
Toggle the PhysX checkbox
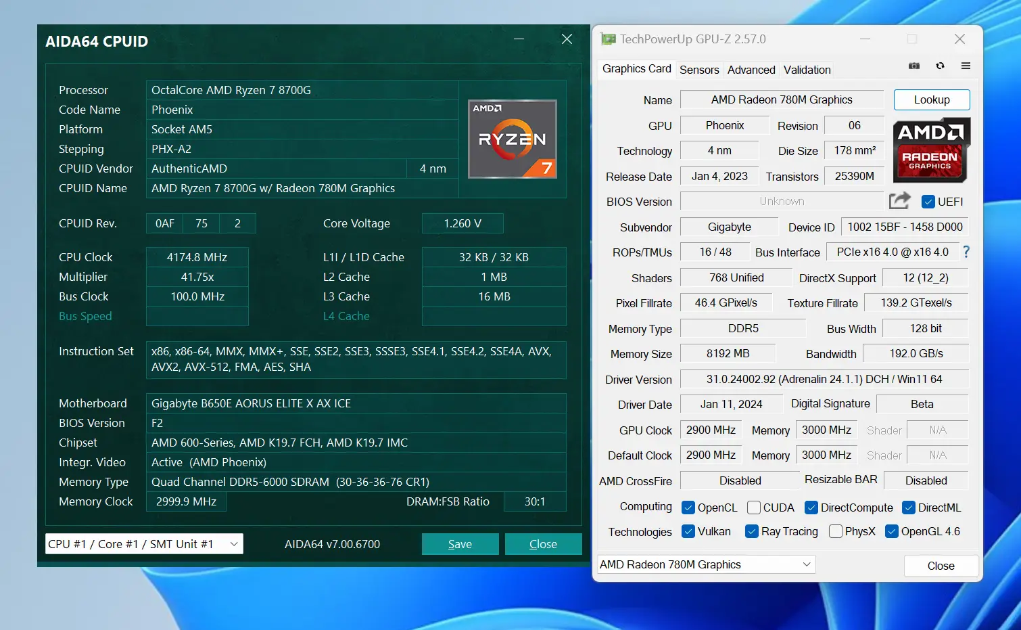(x=836, y=531)
